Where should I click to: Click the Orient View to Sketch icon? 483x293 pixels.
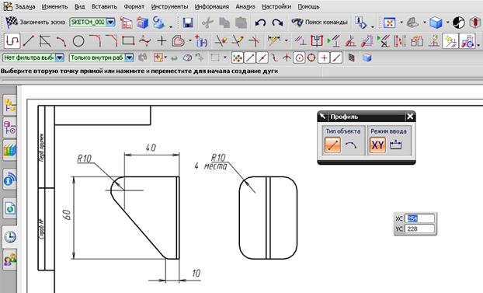pos(126,23)
